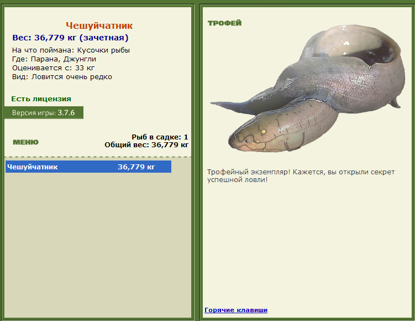Click the Вид: Ловится очень редко line

pos(62,77)
